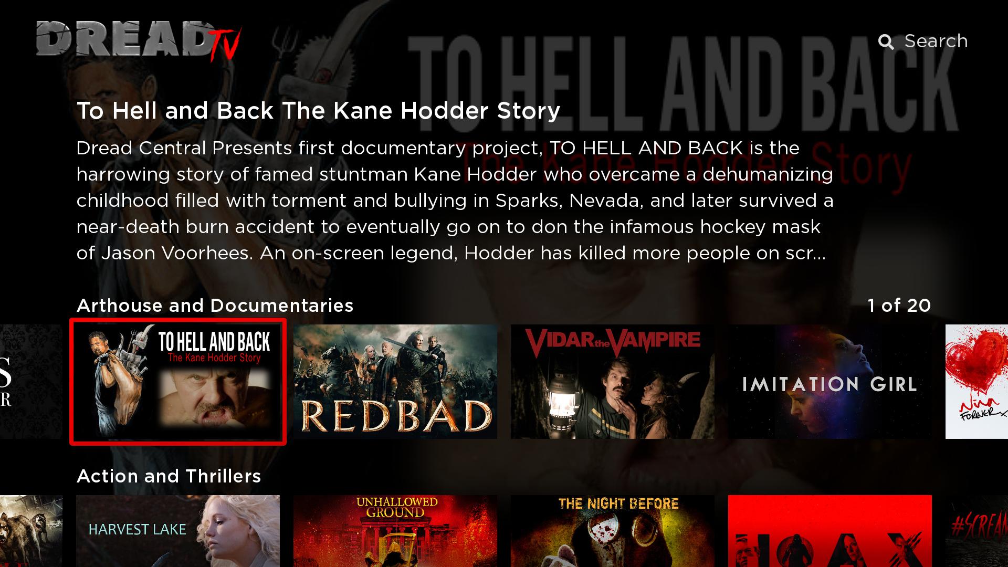Screen dimensions: 1008x567
Task: Open the #Scream tile at right edge
Action: (x=976, y=531)
